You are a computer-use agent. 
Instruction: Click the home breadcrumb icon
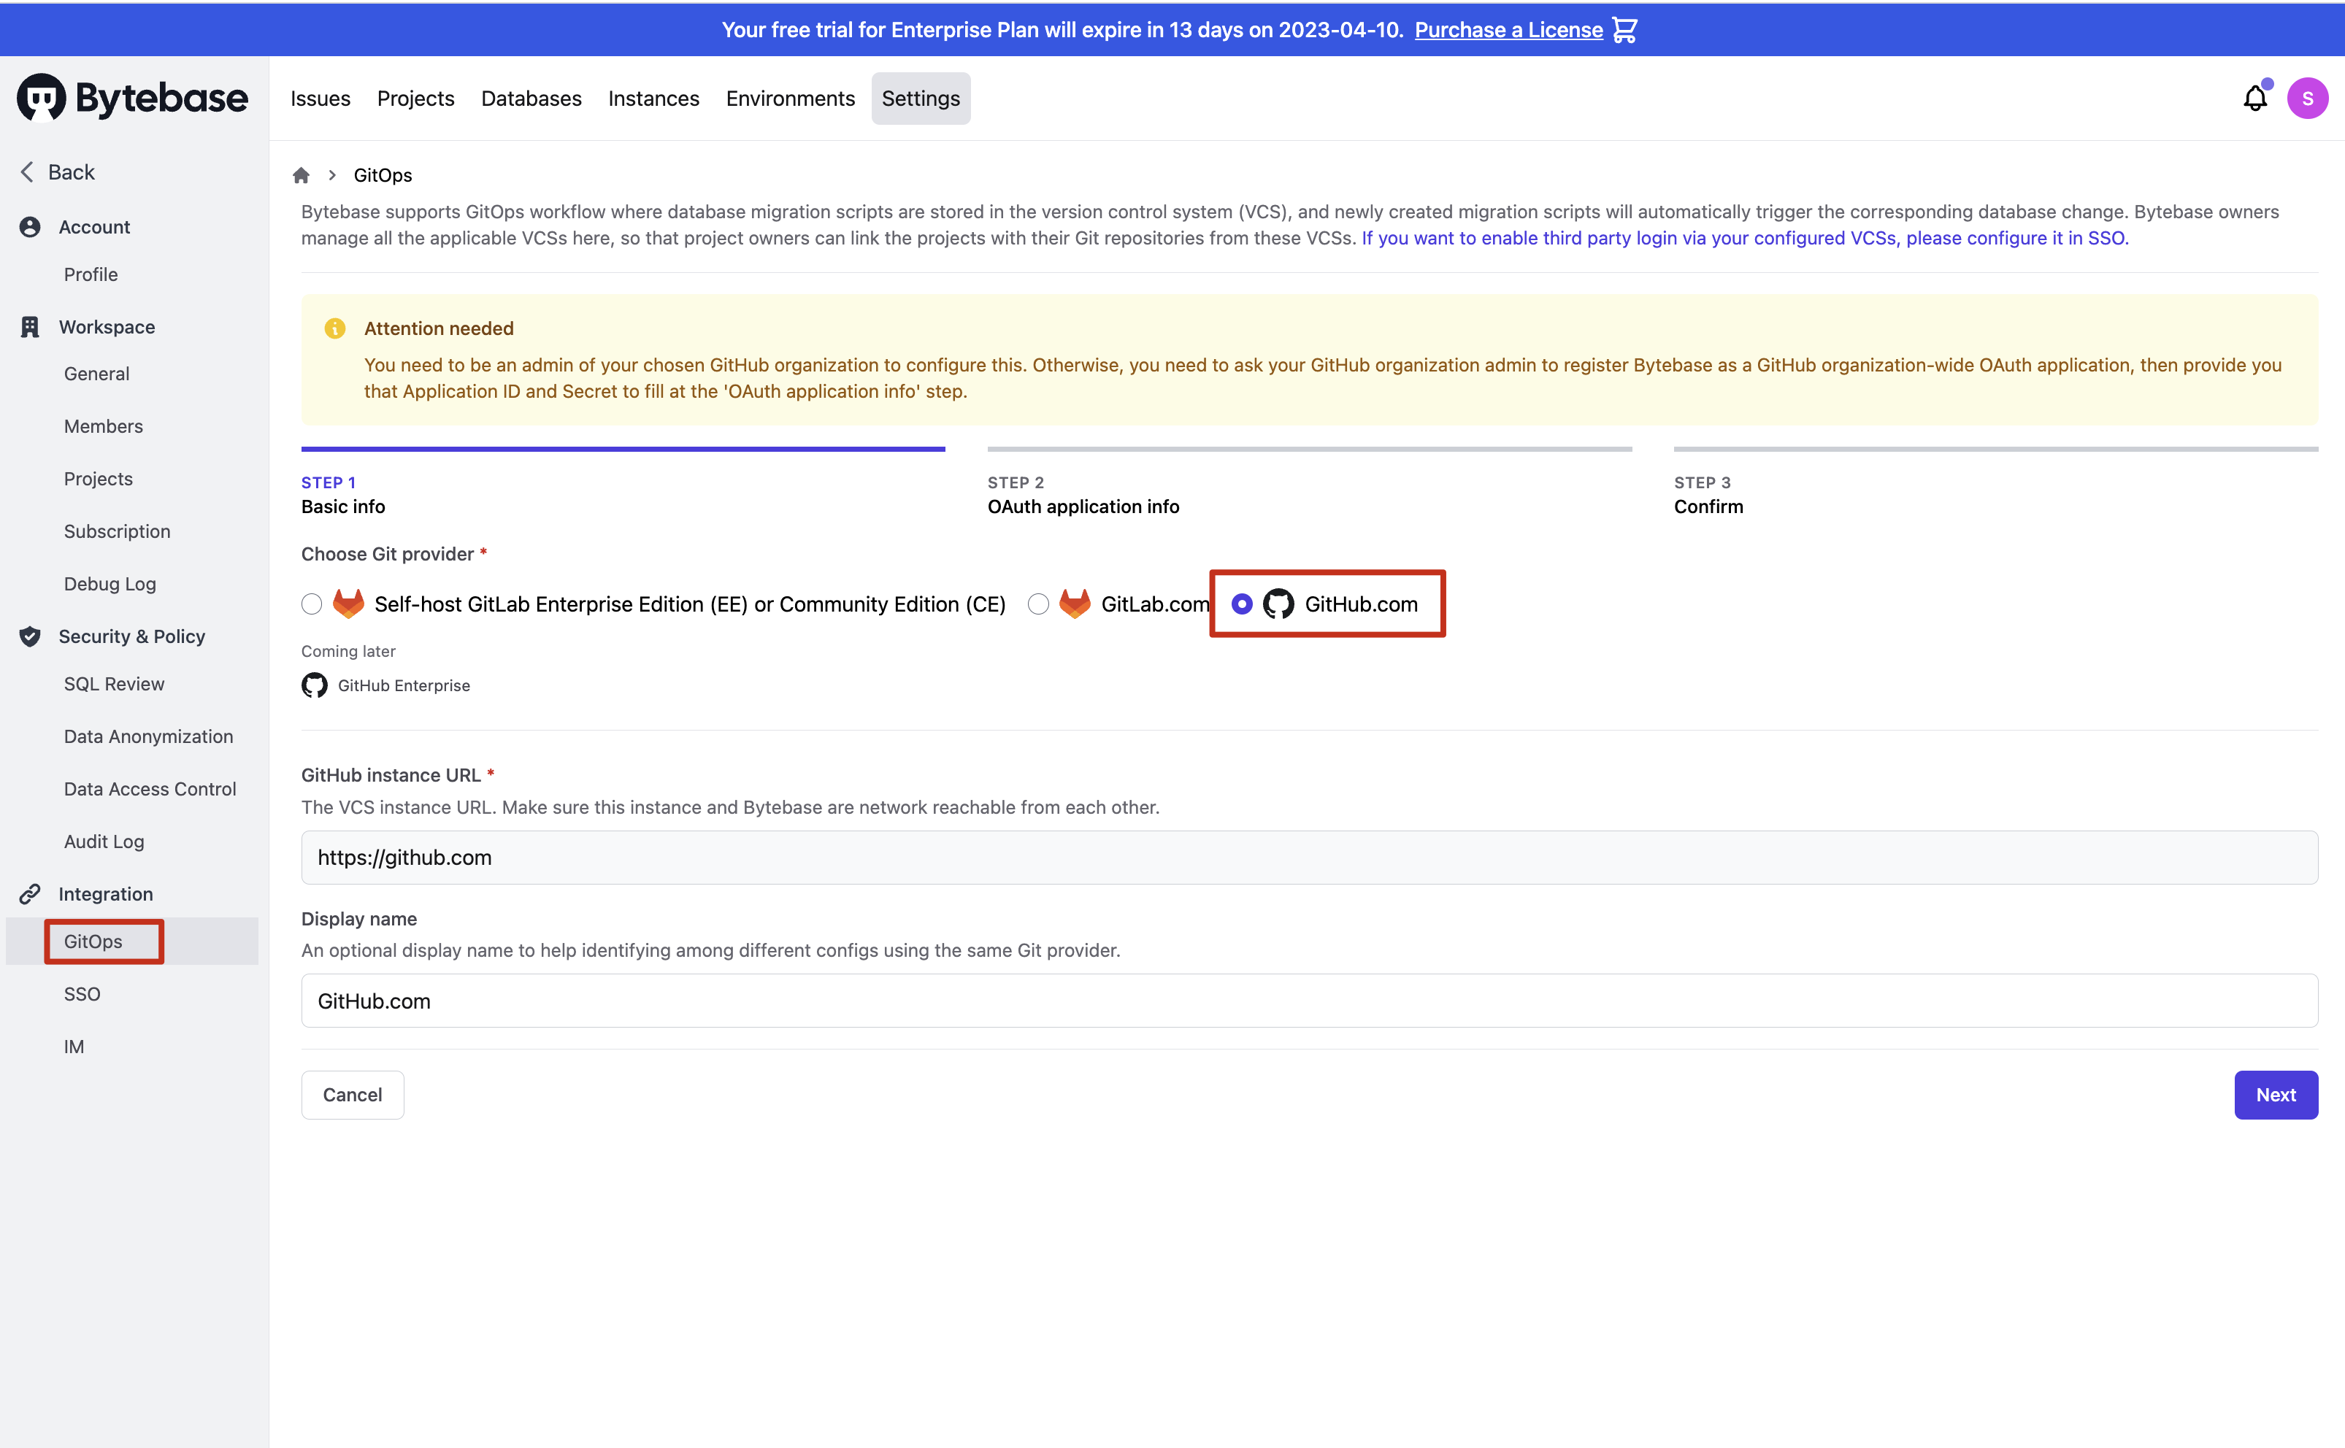301,175
